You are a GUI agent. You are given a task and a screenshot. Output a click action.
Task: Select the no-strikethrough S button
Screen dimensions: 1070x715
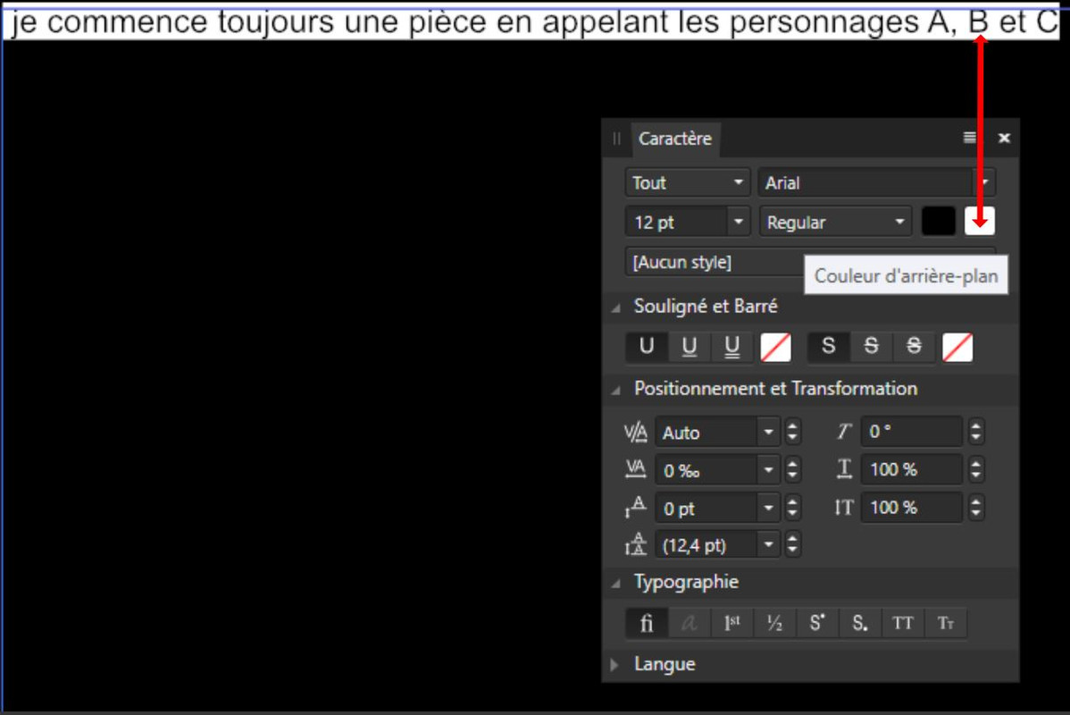tap(829, 346)
